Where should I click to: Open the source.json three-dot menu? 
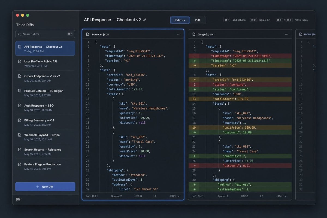click(179, 34)
